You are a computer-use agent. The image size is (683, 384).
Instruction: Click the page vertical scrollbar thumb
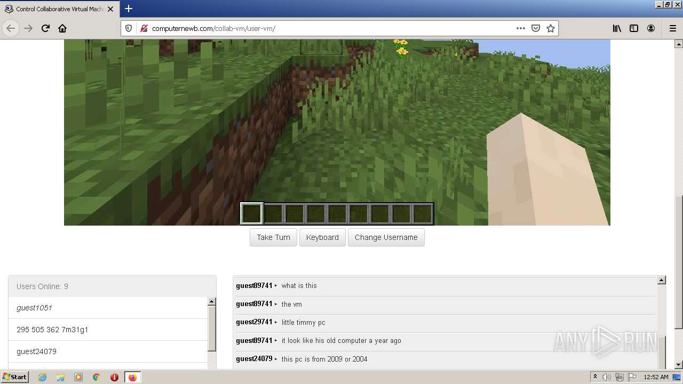679,262
